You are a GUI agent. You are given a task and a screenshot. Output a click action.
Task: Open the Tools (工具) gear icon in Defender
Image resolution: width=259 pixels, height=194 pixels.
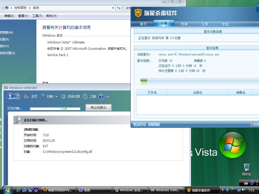(x=85, y=96)
